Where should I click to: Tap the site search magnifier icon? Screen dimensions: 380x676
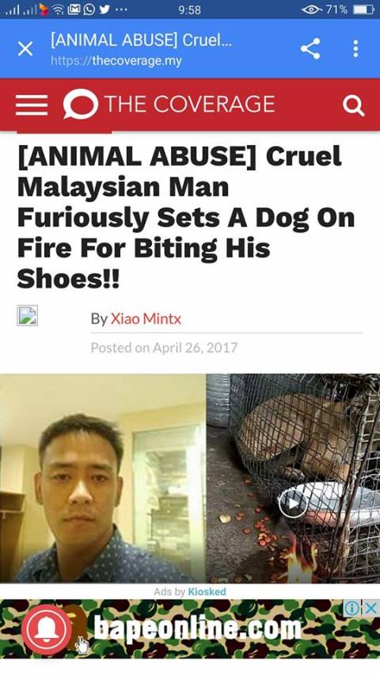(x=353, y=105)
